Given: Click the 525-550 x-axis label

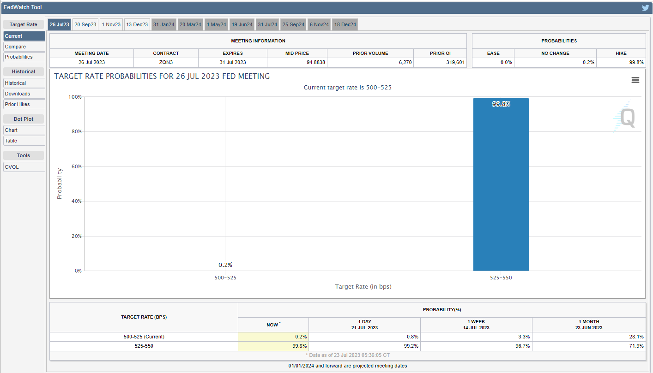Looking at the screenshot, I should tap(501, 278).
